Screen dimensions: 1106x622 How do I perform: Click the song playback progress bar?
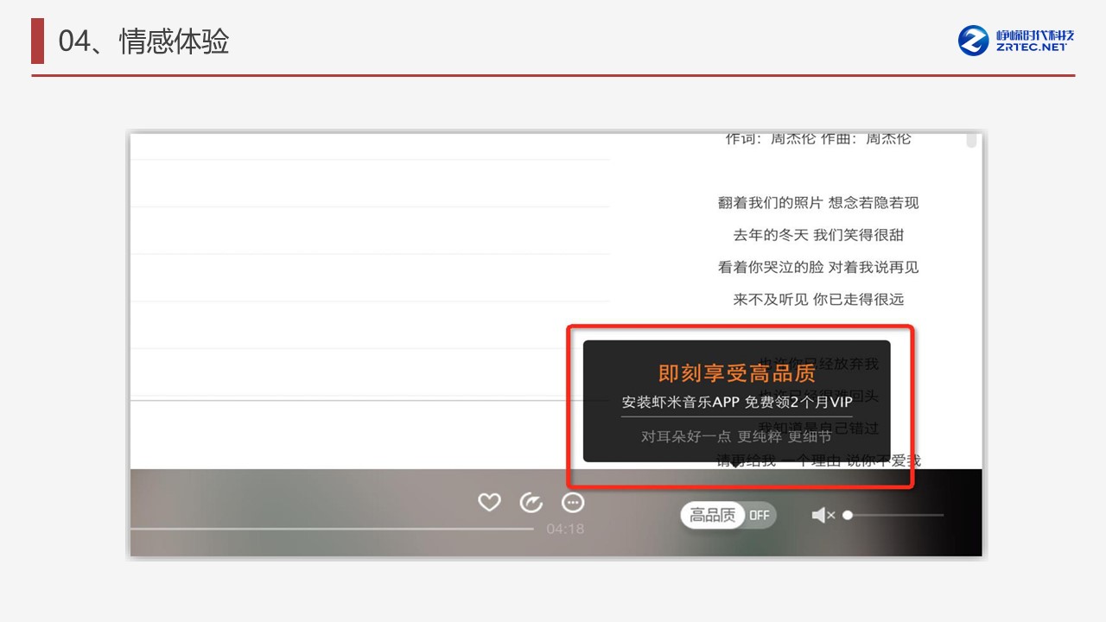coord(346,528)
